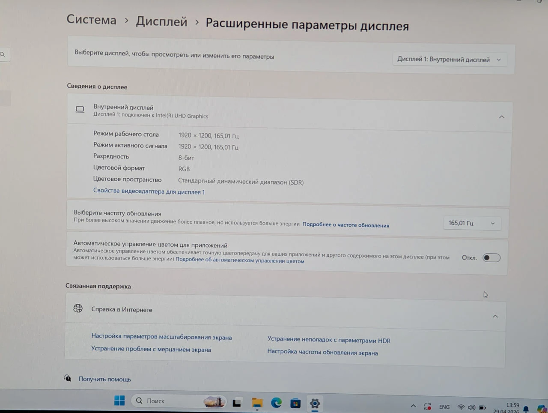The width and height of the screenshot is (548, 413).
Task: Click the Settings gear taskbar icon
Action: click(x=315, y=403)
